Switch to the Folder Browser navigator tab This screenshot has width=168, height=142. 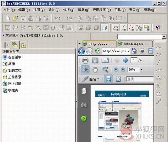[x=15, y=45]
